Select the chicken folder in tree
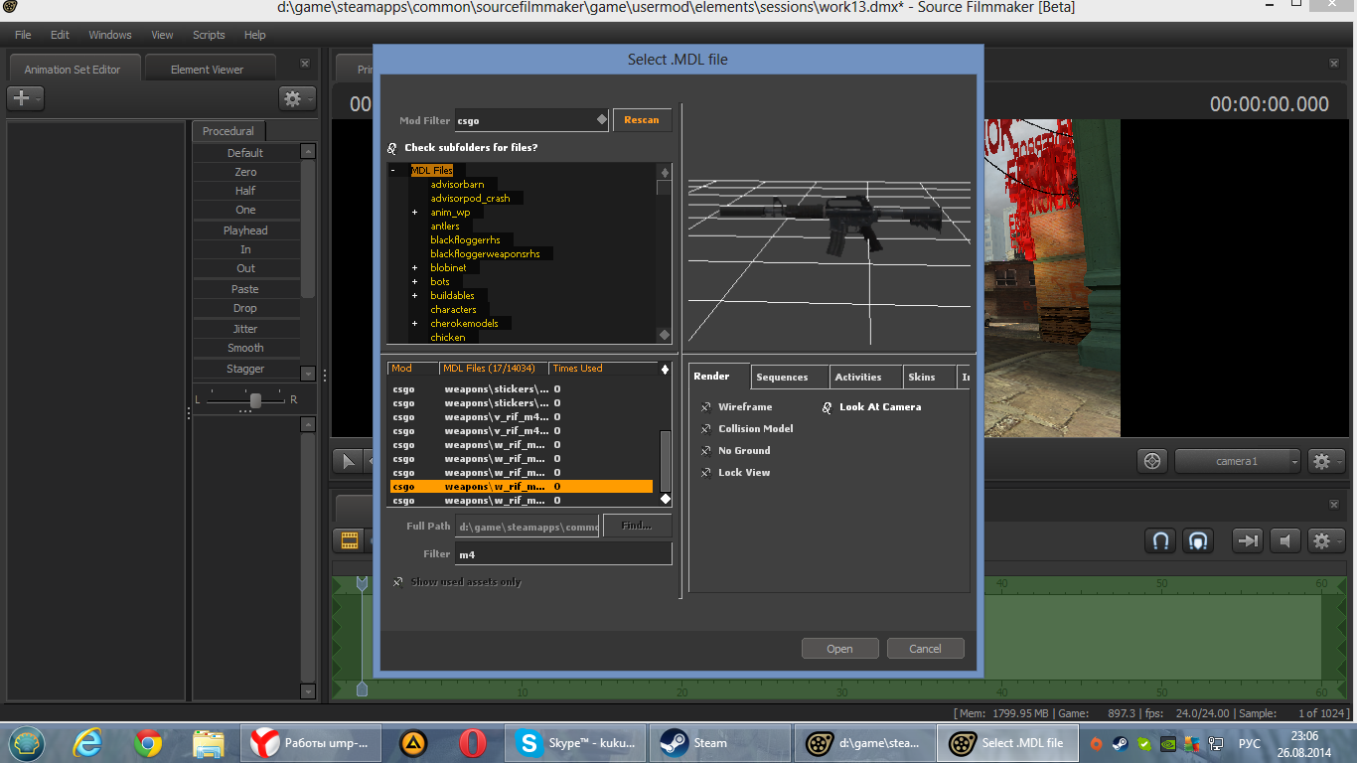Screen dimensions: 1357x763 click(x=448, y=338)
